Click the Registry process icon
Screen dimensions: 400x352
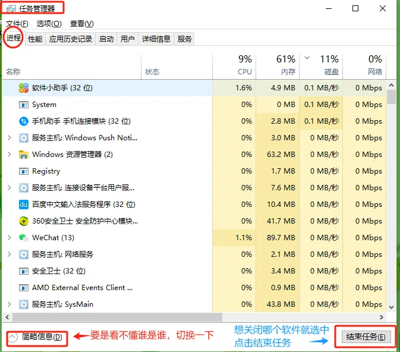(x=24, y=171)
